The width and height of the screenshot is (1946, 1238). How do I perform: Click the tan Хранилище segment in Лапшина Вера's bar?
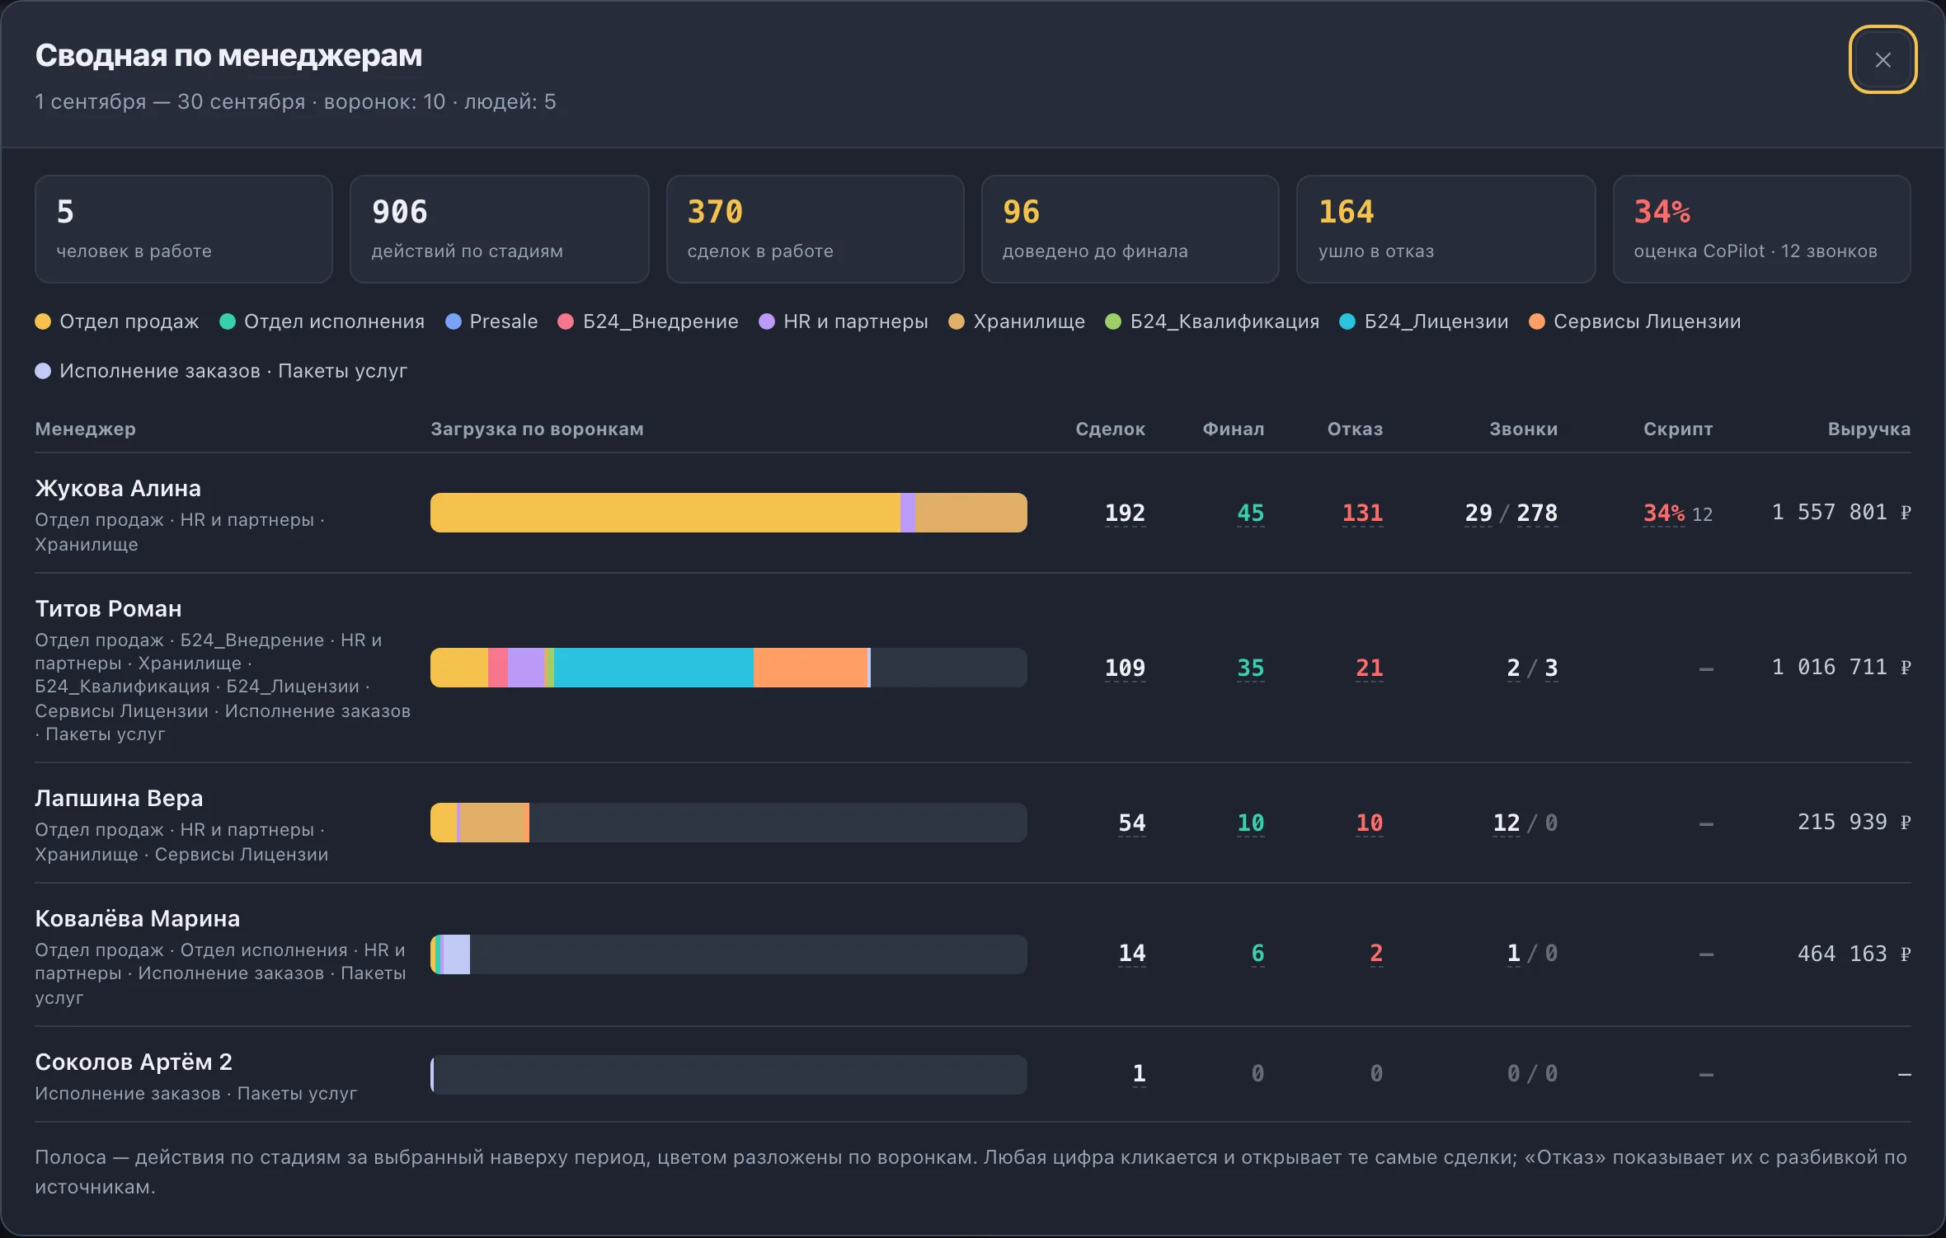(493, 823)
